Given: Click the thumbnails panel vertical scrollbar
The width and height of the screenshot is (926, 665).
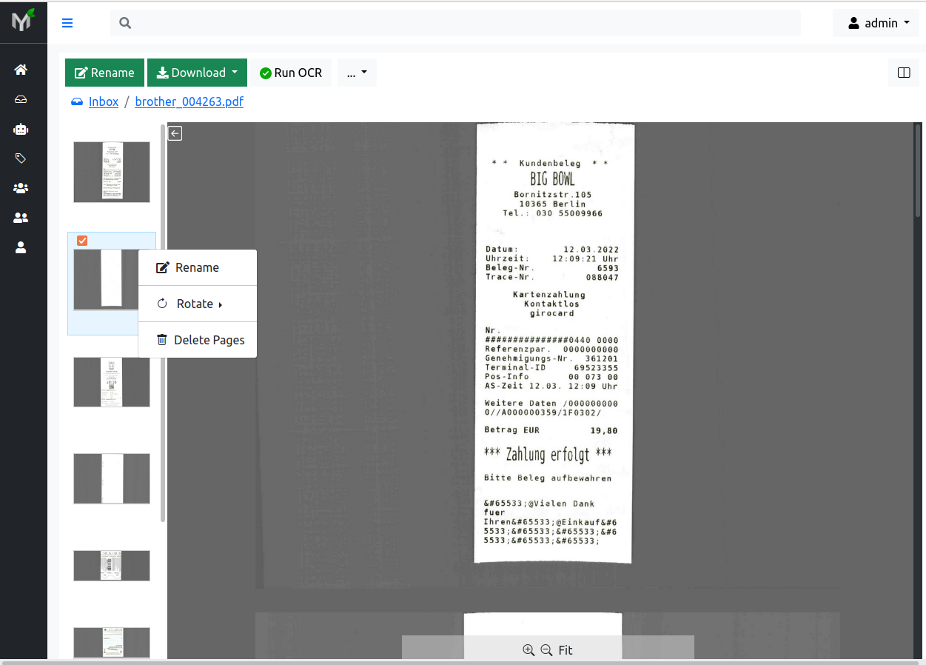Looking at the screenshot, I should [163, 323].
